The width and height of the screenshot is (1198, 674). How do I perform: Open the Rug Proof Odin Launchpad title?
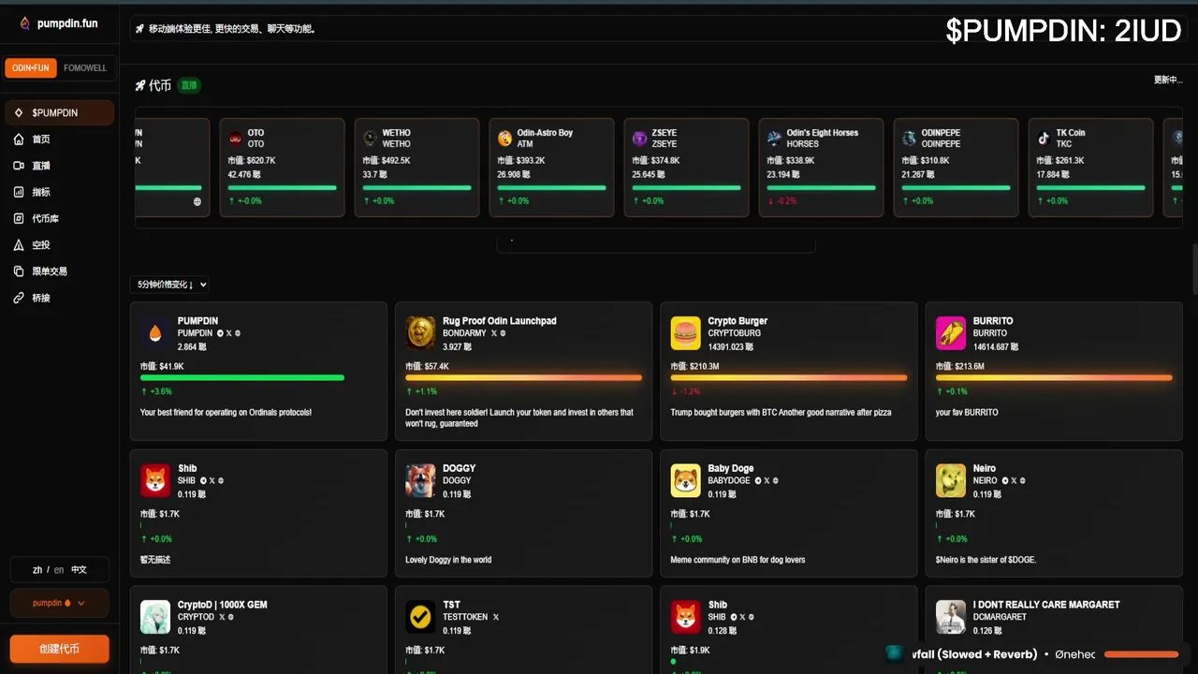tap(500, 321)
